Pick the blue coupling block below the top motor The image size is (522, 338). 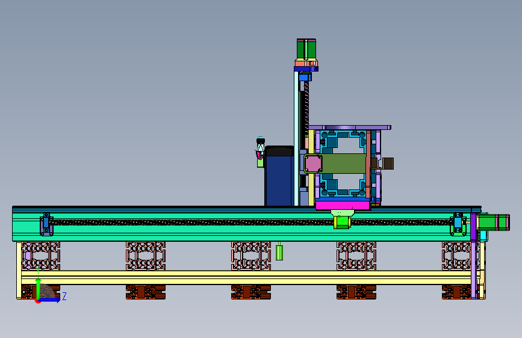[x=305, y=77]
